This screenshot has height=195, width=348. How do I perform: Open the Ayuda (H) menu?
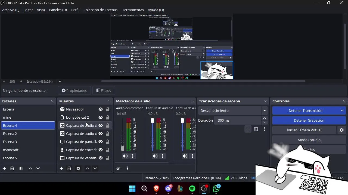point(156,10)
